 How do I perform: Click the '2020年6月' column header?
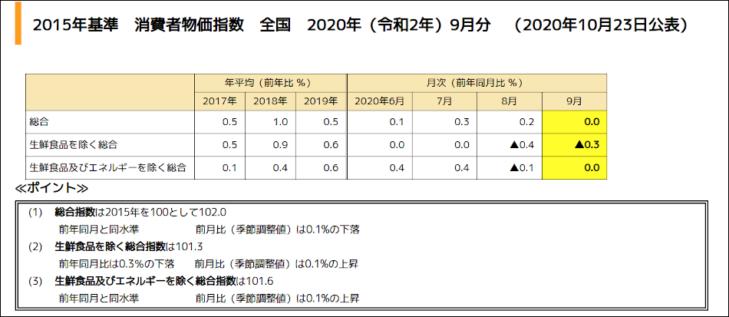pos(379,101)
